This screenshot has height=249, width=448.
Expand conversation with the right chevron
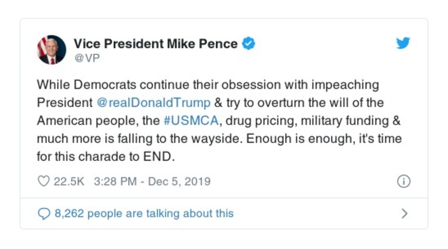tap(404, 213)
